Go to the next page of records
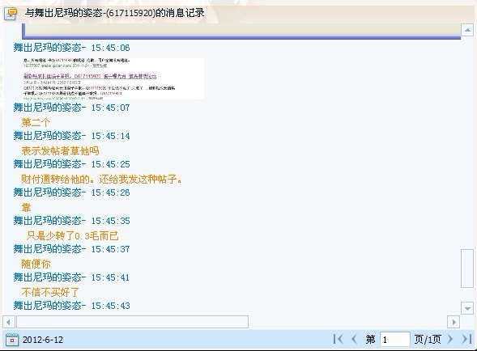 coord(450,339)
